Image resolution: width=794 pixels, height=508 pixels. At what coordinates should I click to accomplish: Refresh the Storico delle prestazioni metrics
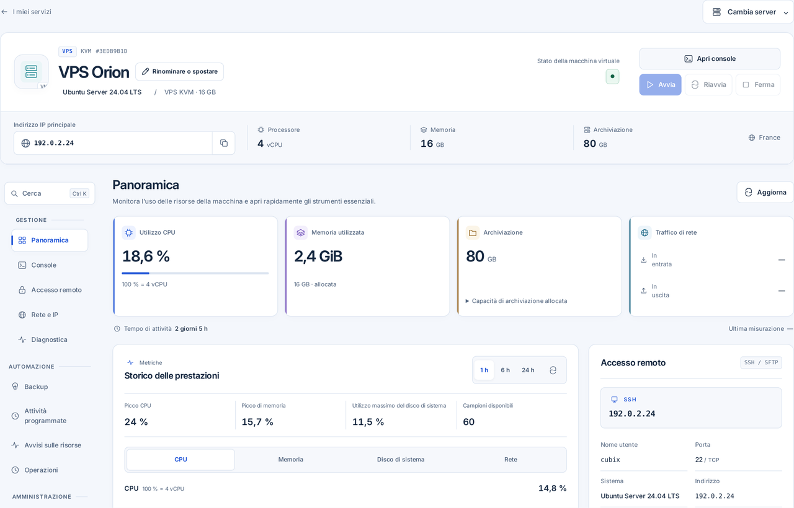553,370
